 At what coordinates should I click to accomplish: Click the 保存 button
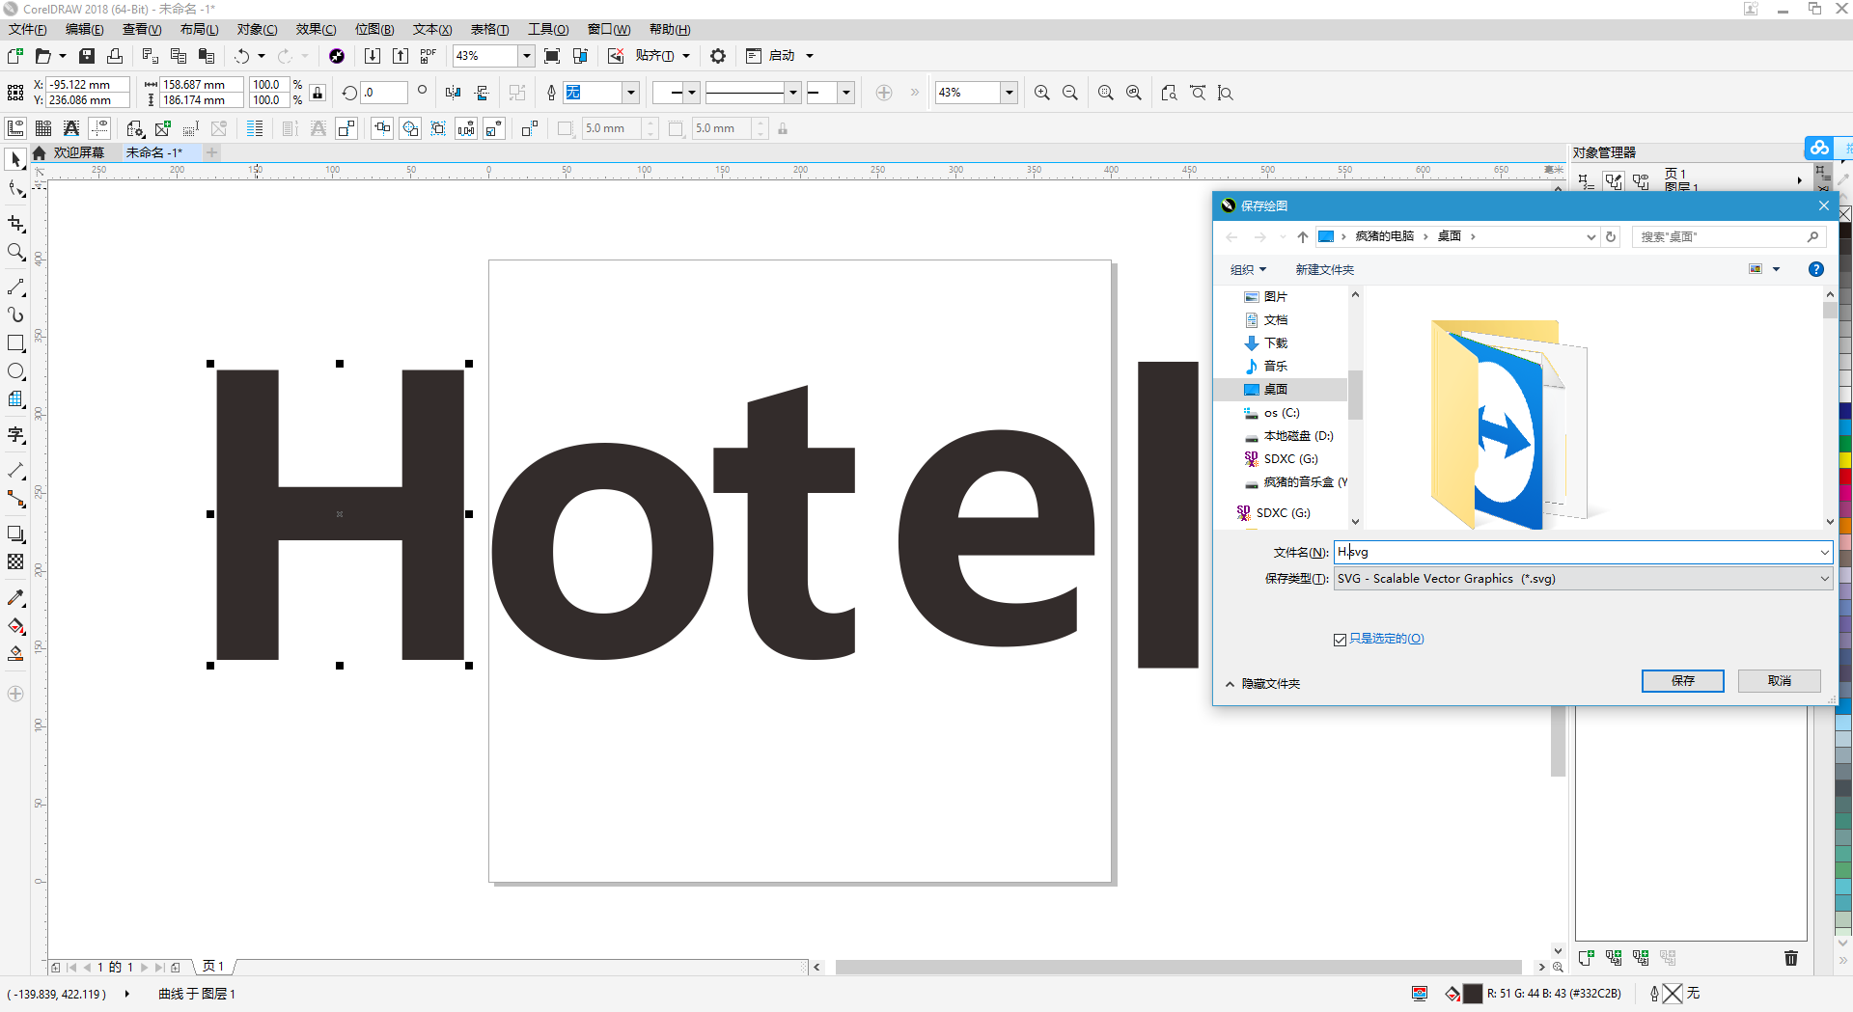pyautogui.click(x=1682, y=681)
